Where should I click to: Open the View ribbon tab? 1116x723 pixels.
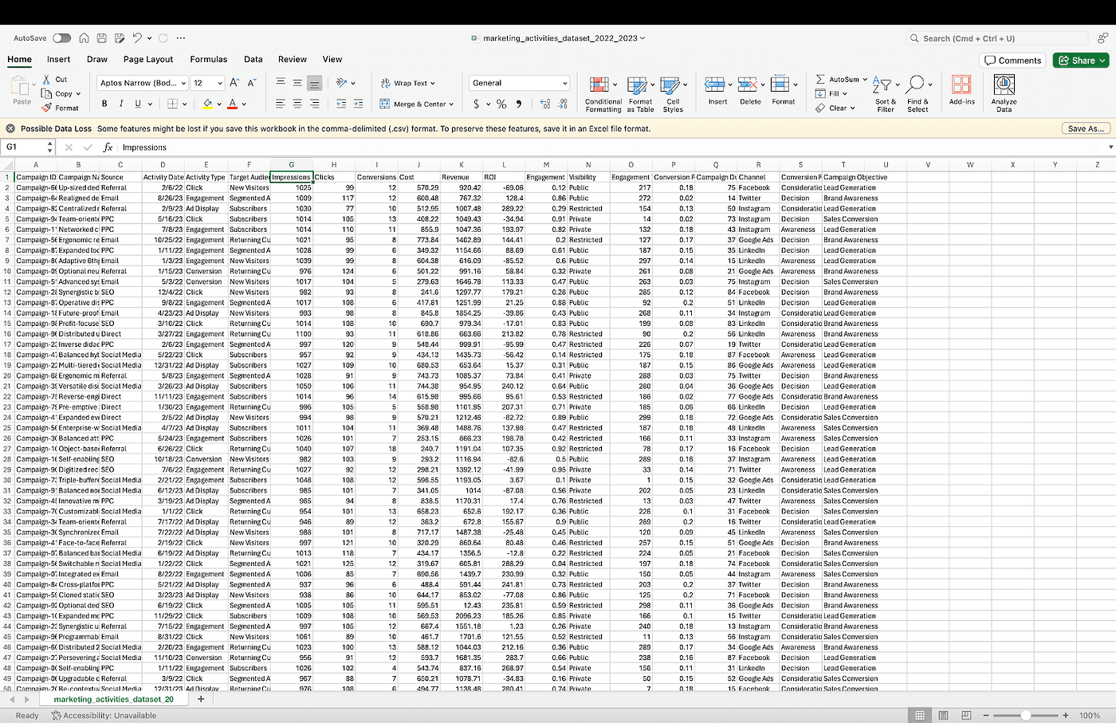(x=332, y=59)
